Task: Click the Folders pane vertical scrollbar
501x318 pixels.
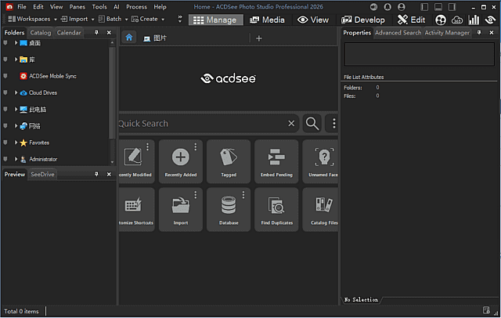Action: (112, 94)
